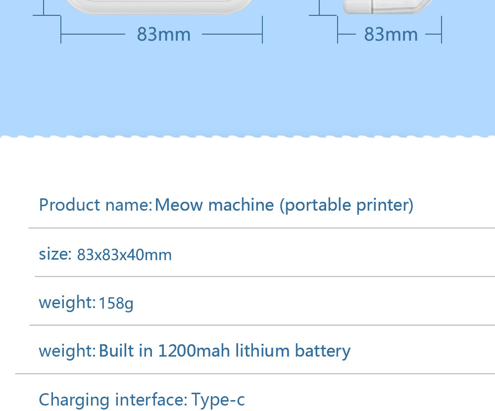
Task: Click the divider line under the 158g row
Action: (262, 325)
